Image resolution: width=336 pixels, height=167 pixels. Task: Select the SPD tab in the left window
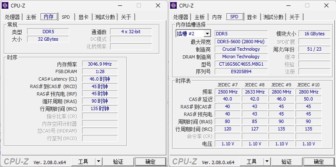(66, 17)
